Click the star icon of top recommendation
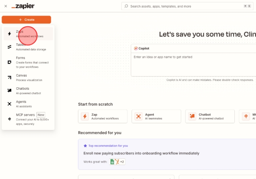 click(85, 146)
